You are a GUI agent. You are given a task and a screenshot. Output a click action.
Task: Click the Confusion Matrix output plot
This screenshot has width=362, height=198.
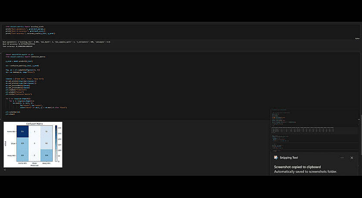(33, 145)
